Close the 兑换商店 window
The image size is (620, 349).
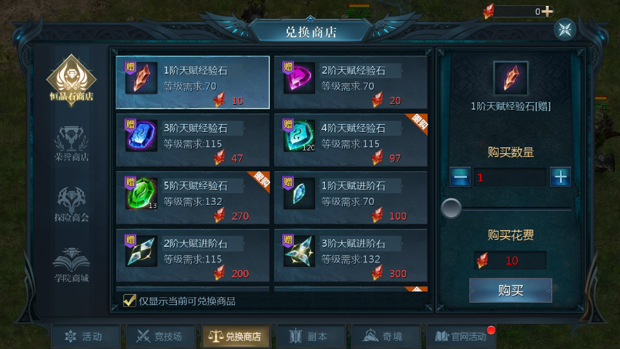click(x=565, y=29)
